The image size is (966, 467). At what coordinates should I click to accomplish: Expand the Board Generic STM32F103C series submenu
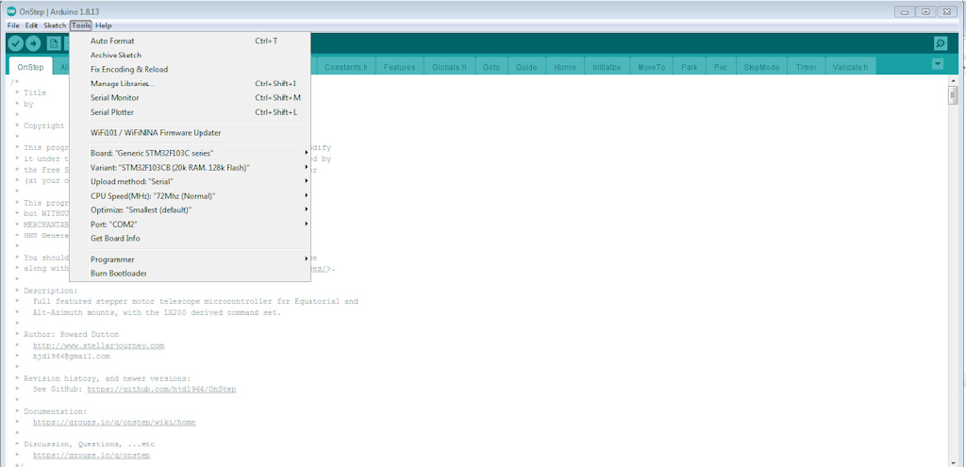click(x=190, y=153)
